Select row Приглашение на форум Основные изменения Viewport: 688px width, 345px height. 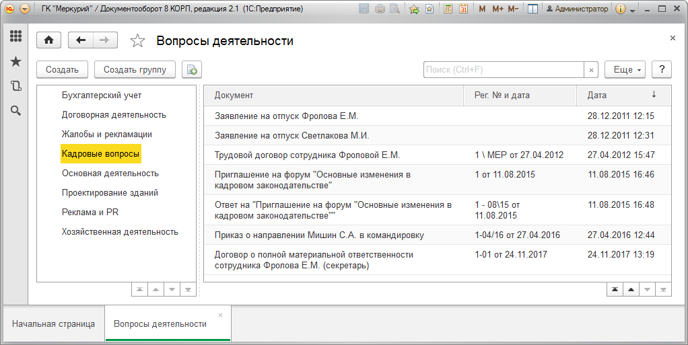pos(438,180)
